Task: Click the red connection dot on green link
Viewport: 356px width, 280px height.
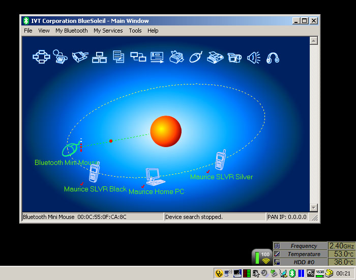Action: pyautogui.click(x=111, y=141)
